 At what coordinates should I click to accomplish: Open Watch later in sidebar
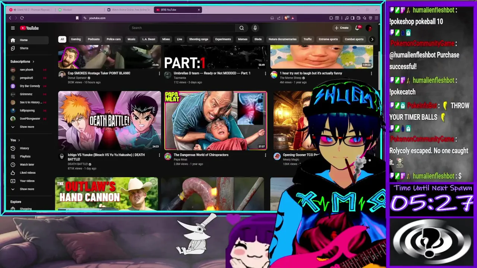pyautogui.click(x=28, y=165)
